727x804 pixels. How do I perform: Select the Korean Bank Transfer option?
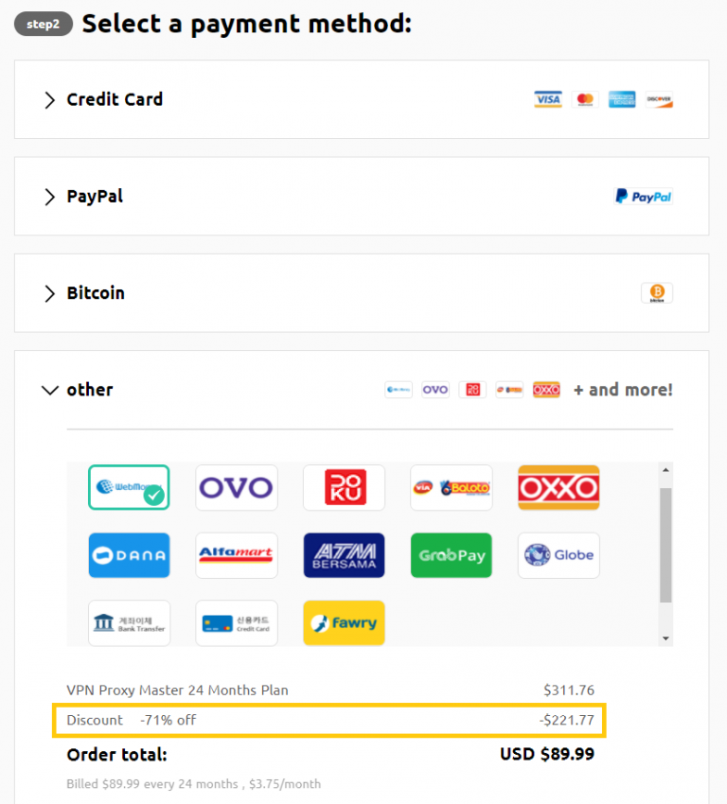pyautogui.click(x=129, y=622)
